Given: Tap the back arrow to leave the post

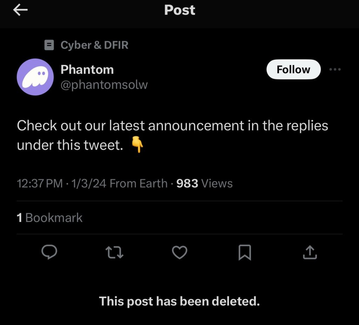Looking at the screenshot, I should pyautogui.click(x=20, y=10).
